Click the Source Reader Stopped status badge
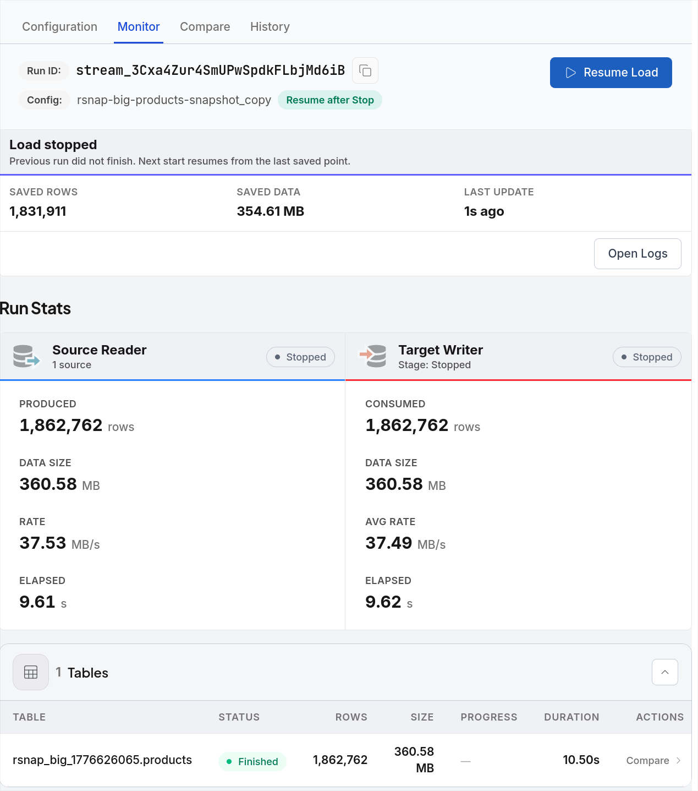This screenshot has width=698, height=791. 300,357
